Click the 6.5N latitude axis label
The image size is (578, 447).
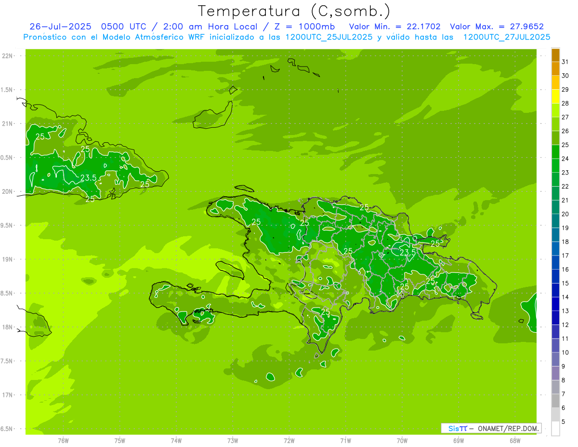(8, 429)
